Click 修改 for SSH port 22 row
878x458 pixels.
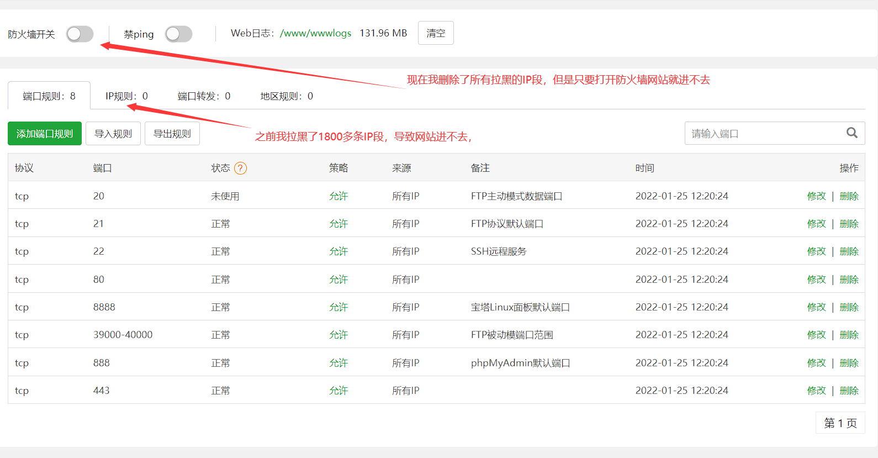[817, 251]
